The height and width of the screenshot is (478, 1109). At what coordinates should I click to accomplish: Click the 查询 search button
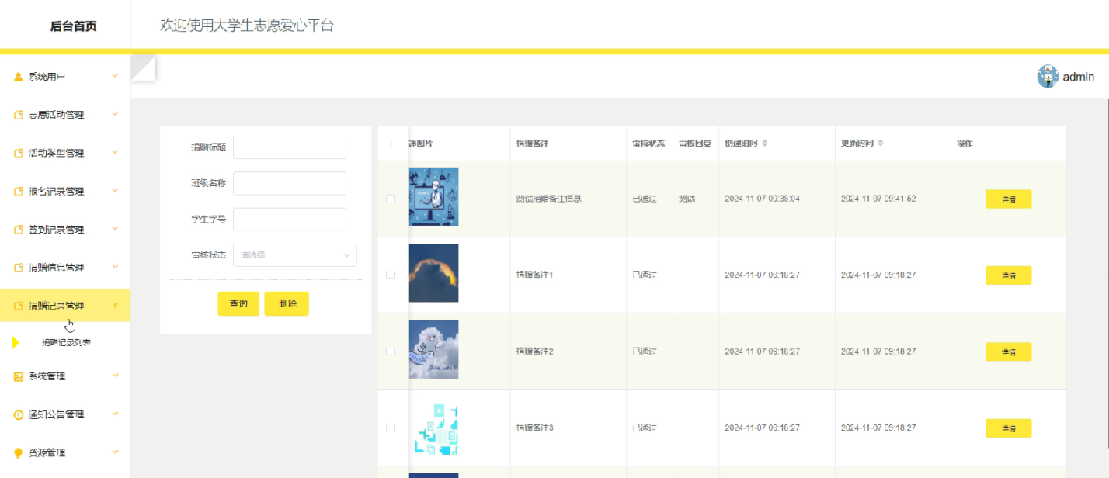pyautogui.click(x=238, y=303)
